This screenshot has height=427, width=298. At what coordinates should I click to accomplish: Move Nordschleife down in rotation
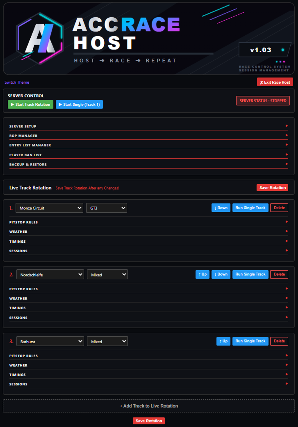click(x=221, y=274)
